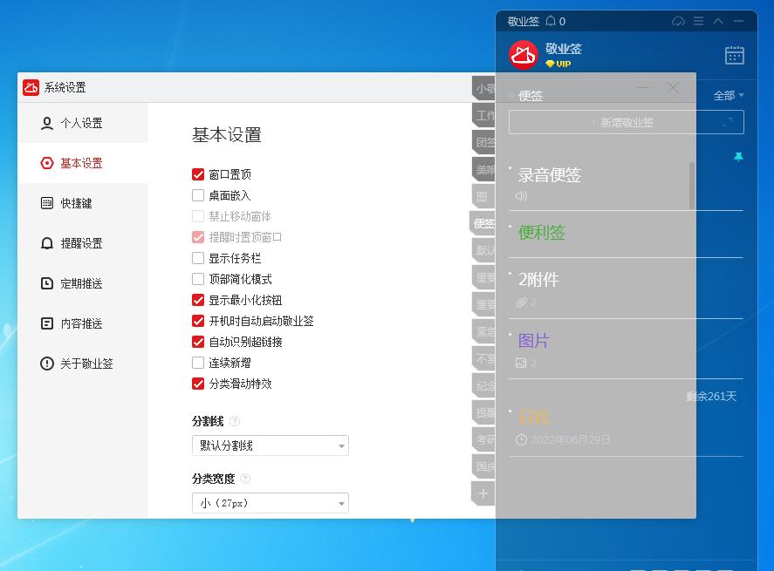Click the 新增敬业签 add-note field
Screen dimensions: 774x571
(626, 122)
